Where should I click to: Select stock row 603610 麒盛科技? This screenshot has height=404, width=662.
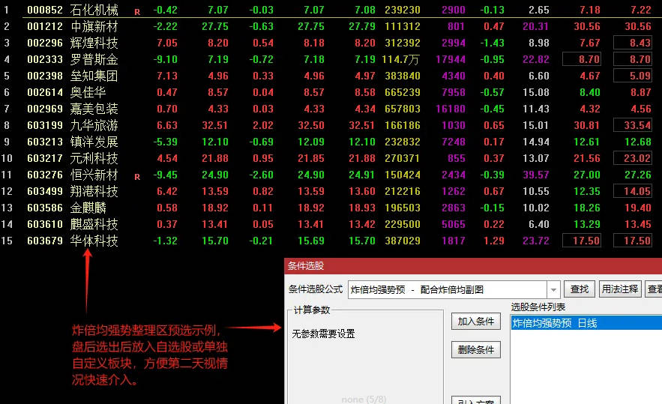pyautogui.click(x=331, y=224)
